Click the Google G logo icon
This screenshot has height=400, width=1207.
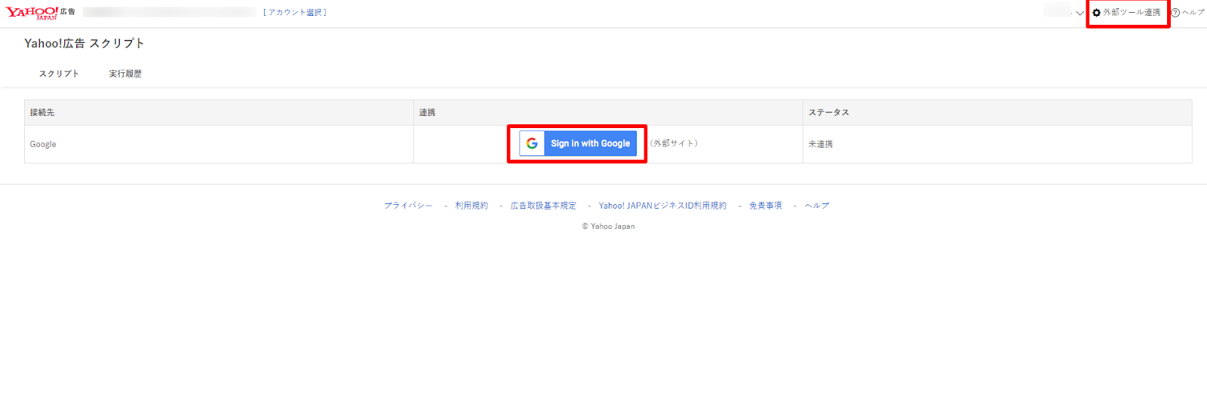coord(532,143)
